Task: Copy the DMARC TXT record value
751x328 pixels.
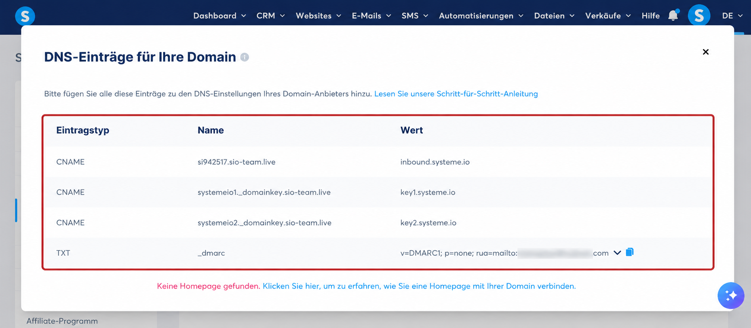Action: [629, 252]
